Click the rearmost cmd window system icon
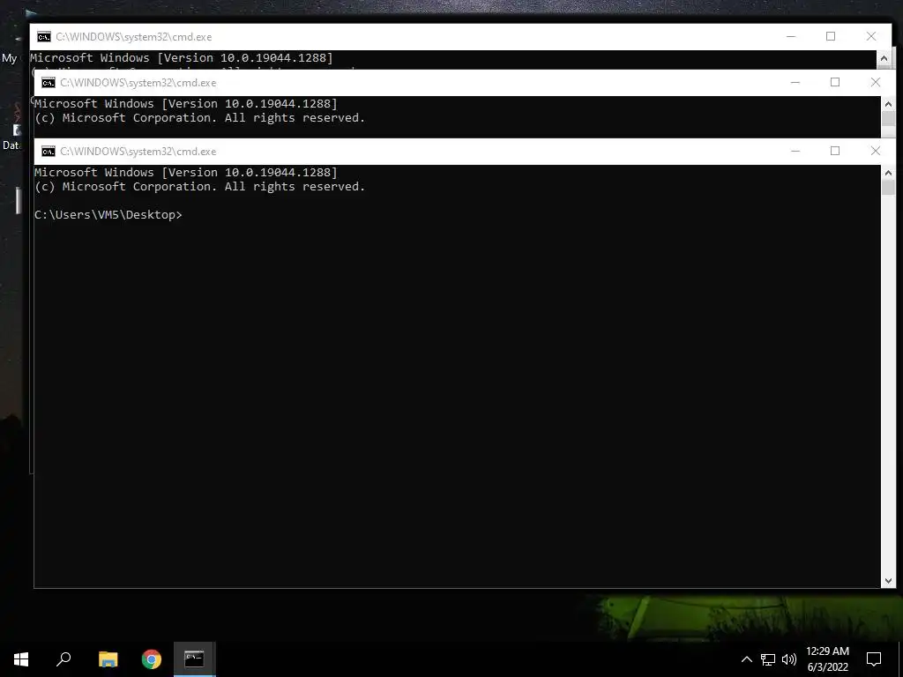Image resolution: width=903 pixels, height=677 pixels. click(x=44, y=37)
